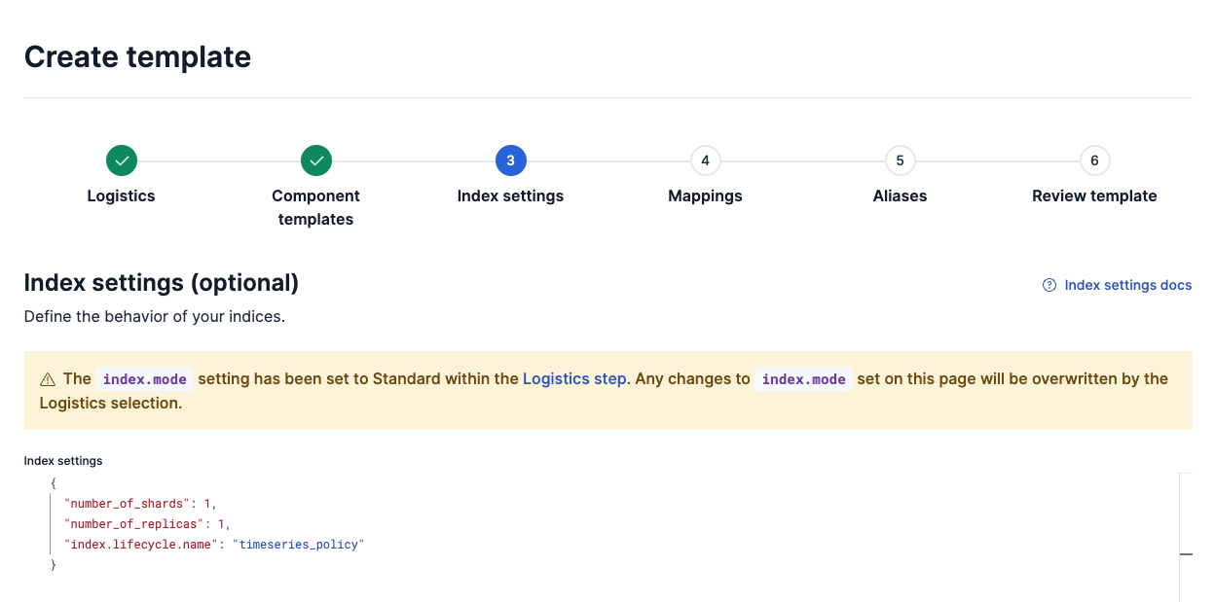Click the blue step 3 circle
The height and width of the screenshot is (602, 1215).
510,160
